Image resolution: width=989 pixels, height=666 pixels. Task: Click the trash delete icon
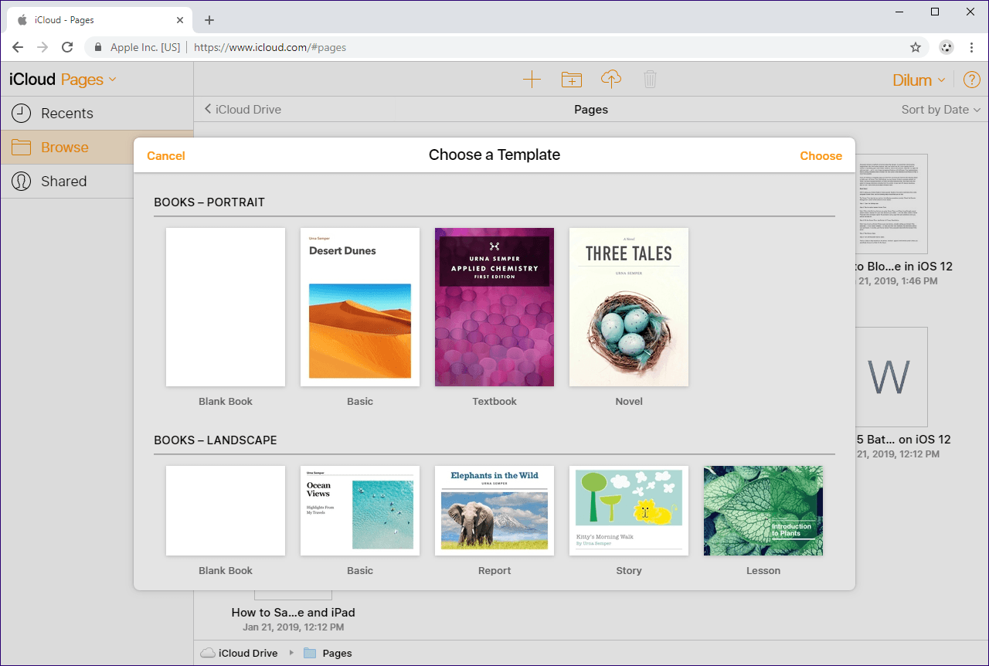pyautogui.click(x=650, y=79)
